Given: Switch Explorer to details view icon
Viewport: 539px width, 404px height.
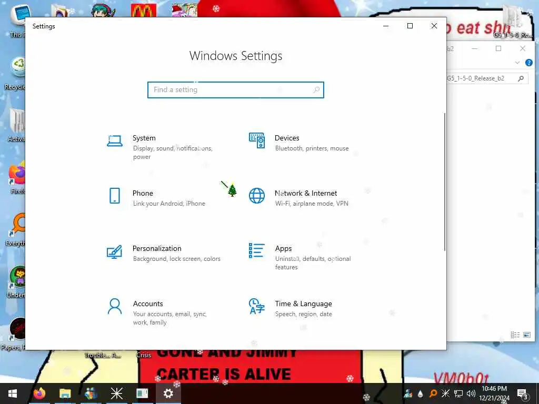Looking at the screenshot, I should click(x=515, y=335).
